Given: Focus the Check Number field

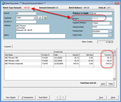Looking at the screenshot, I should [x=102, y=27].
